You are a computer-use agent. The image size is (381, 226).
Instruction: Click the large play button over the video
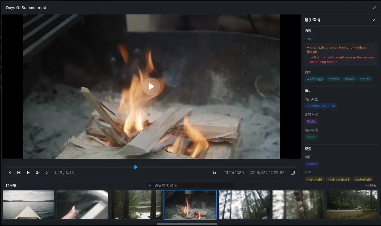[x=151, y=86]
